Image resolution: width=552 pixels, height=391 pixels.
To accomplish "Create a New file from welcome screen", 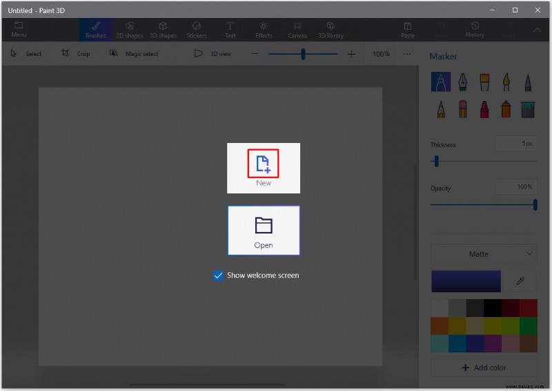I will (264, 168).
